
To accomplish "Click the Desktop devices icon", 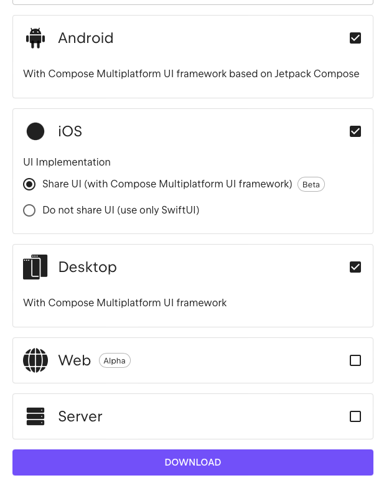I will tap(35, 267).
